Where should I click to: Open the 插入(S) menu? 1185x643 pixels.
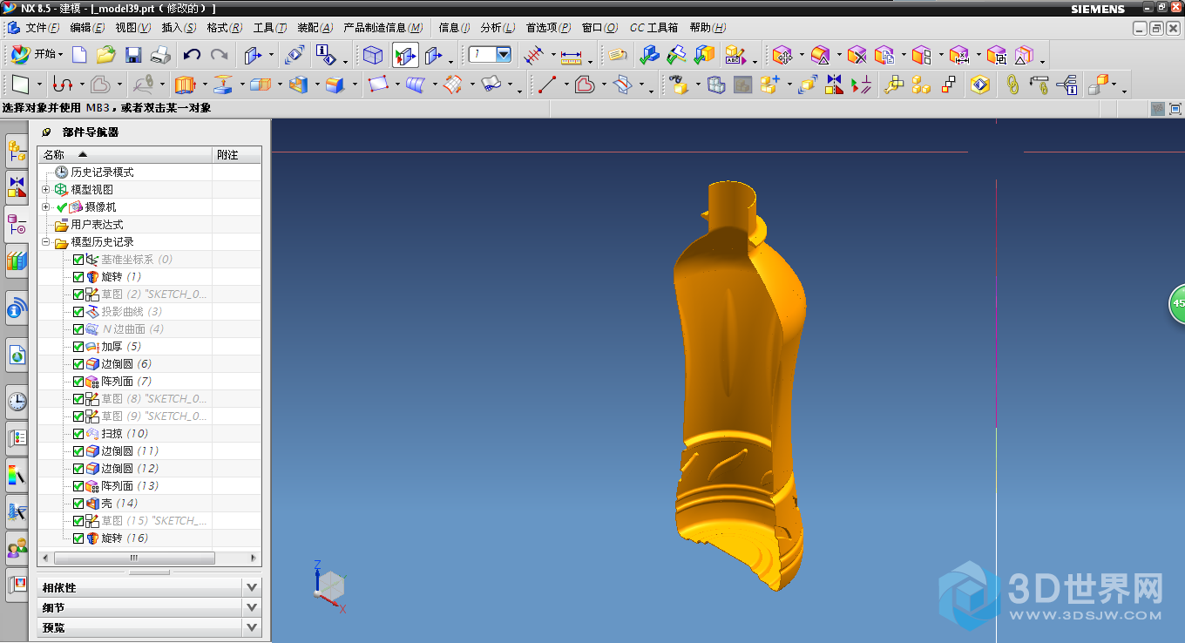click(x=179, y=28)
